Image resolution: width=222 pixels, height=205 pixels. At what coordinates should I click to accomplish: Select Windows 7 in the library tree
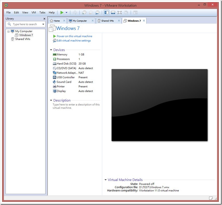coord(26,35)
